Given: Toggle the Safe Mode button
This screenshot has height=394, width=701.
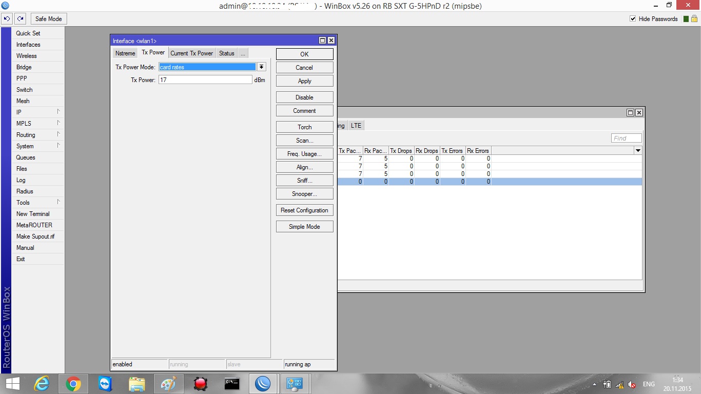Looking at the screenshot, I should (x=49, y=19).
